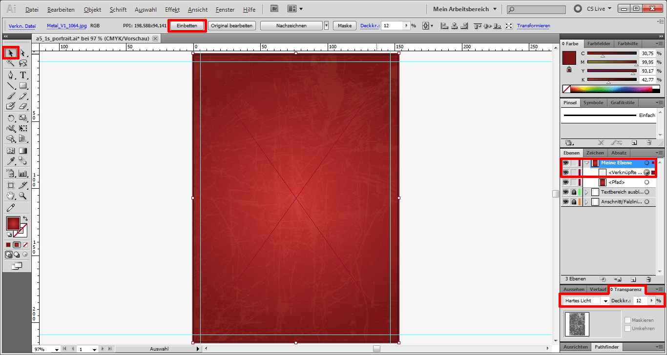Open the Effekt menu
The height and width of the screenshot is (355, 667).
(x=172, y=9)
